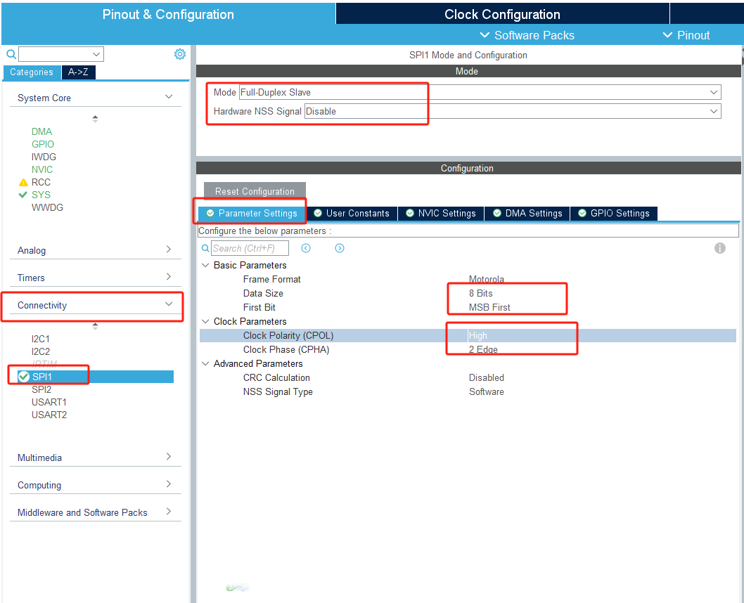This screenshot has height=603, width=744.
Task: Open the Pinout menu
Action: tap(686, 36)
